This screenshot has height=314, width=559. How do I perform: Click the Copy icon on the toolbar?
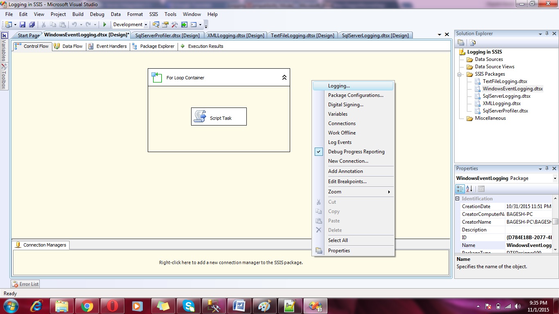(53, 25)
